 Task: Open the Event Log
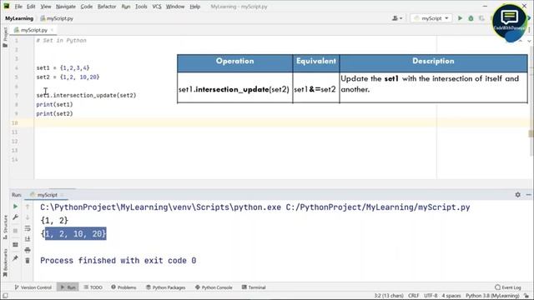click(508, 287)
